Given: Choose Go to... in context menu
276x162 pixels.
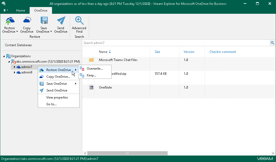Looking at the screenshot, I should (x=58, y=104).
